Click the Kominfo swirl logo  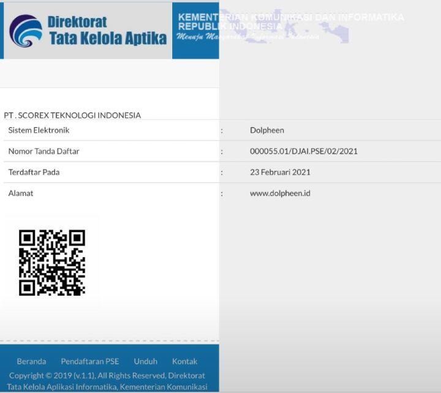point(26,31)
